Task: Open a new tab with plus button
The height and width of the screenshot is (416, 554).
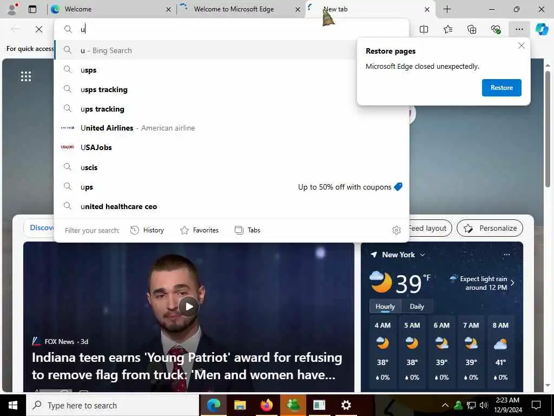Action: coord(447,9)
